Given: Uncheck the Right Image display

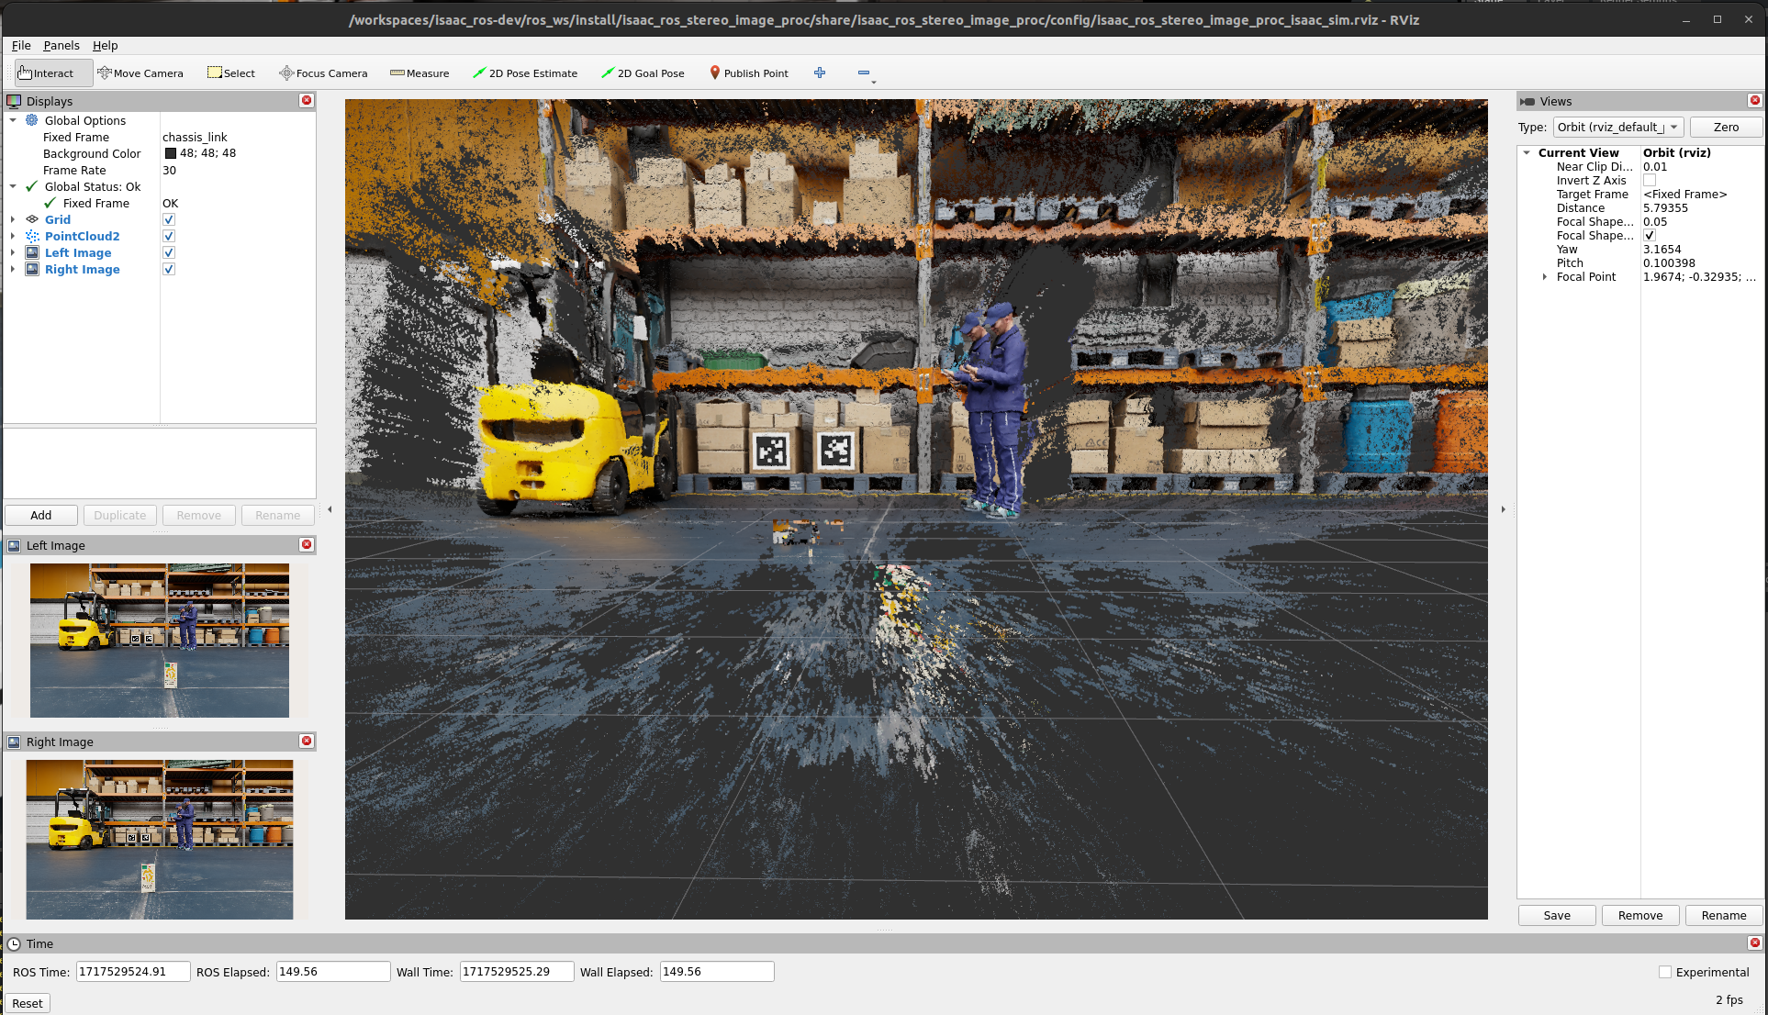Looking at the screenshot, I should tap(169, 269).
